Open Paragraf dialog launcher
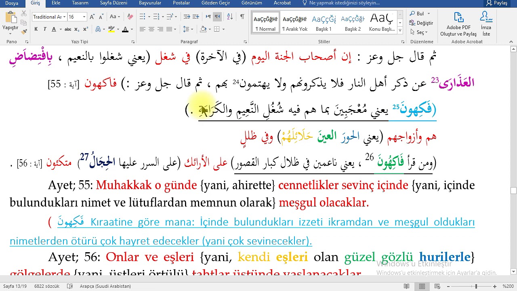This screenshot has width=517, height=291. (245, 42)
